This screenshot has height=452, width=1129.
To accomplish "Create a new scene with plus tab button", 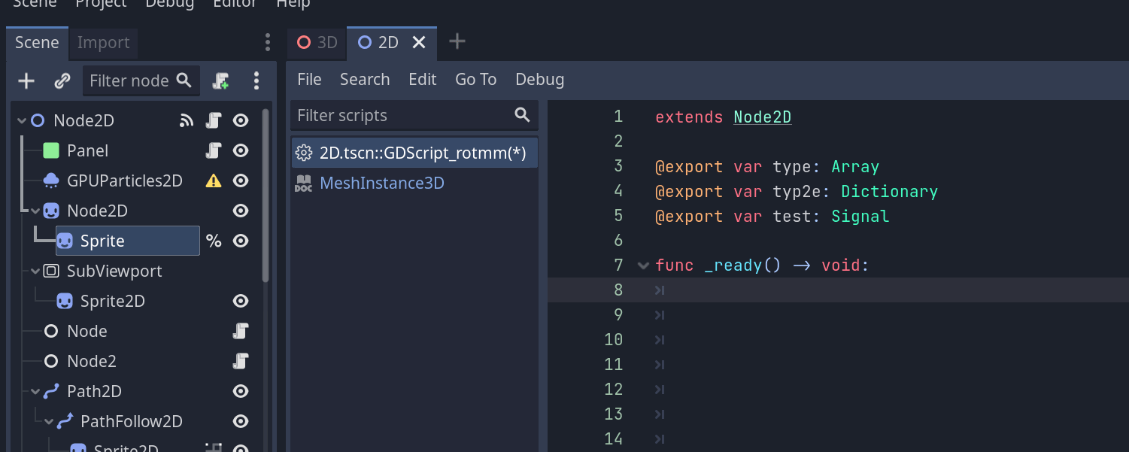I will coord(457,43).
